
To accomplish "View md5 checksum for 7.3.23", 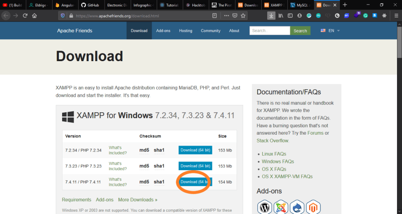I will point(144,166).
